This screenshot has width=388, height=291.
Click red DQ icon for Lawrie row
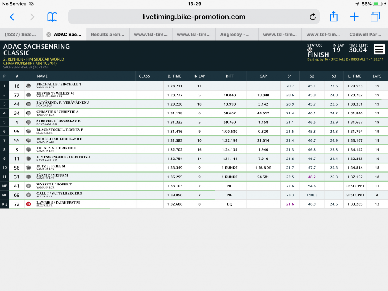click(x=29, y=204)
